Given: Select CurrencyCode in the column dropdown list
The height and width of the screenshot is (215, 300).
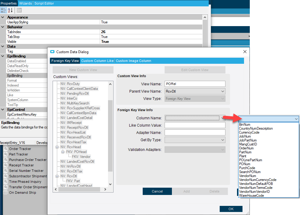Looking at the screenshot, I should point(249,132).
